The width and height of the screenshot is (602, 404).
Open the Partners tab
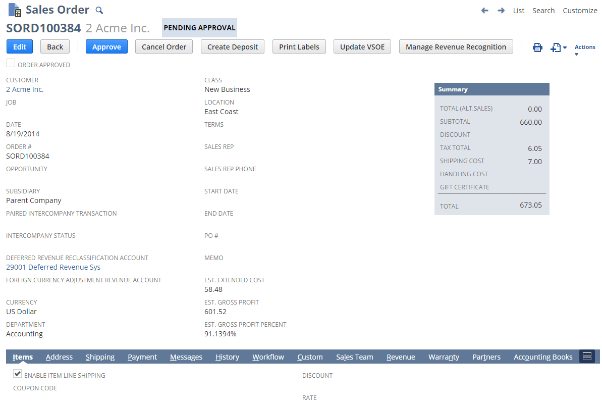(486, 357)
